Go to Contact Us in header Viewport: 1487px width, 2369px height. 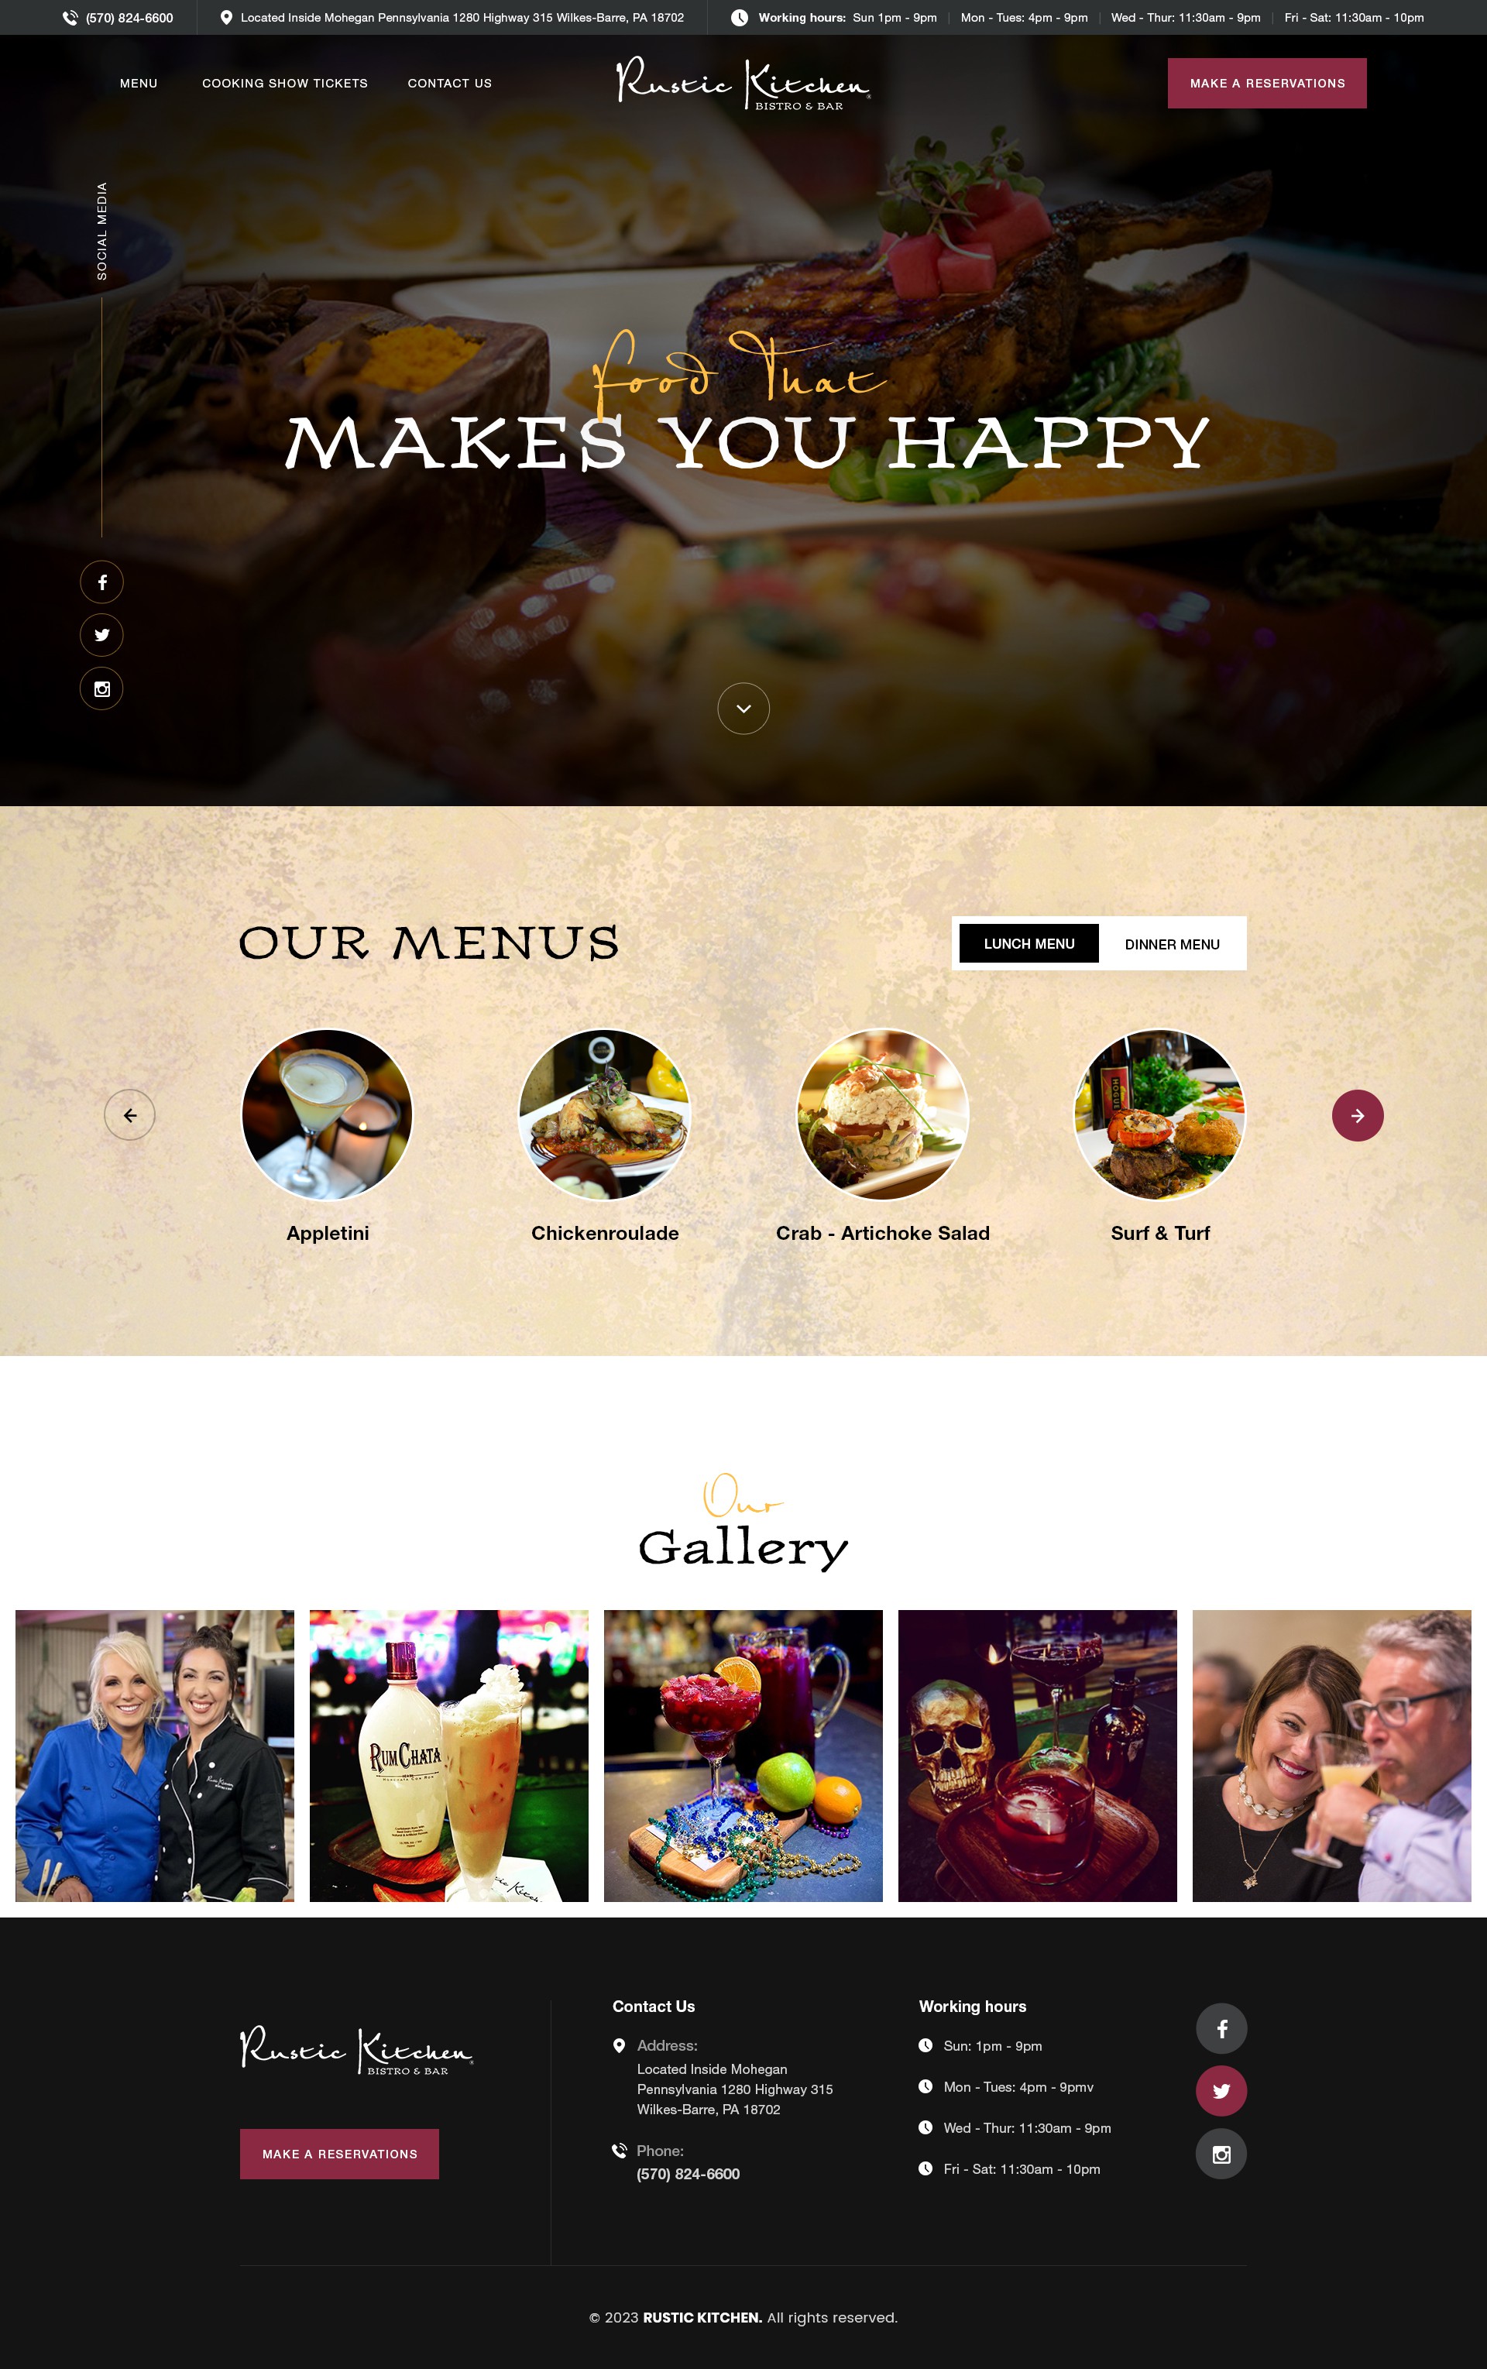coord(449,84)
